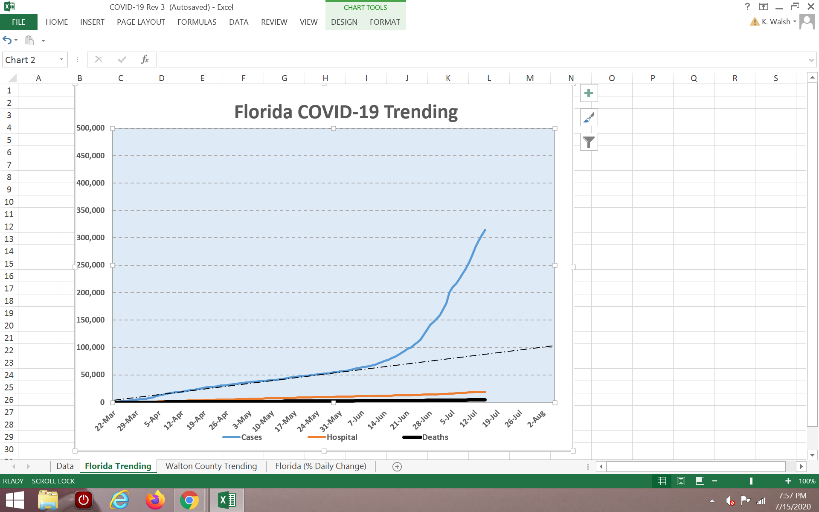Open Chrome from the taskbar
The height and width of the screenshot is (512, 819).
click(x=189, y=500)
